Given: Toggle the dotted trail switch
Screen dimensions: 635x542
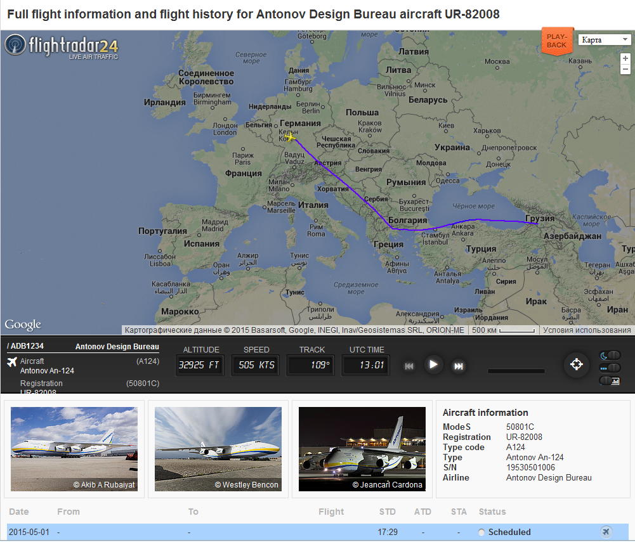Looking at the screenshot, I should point(610,368).
